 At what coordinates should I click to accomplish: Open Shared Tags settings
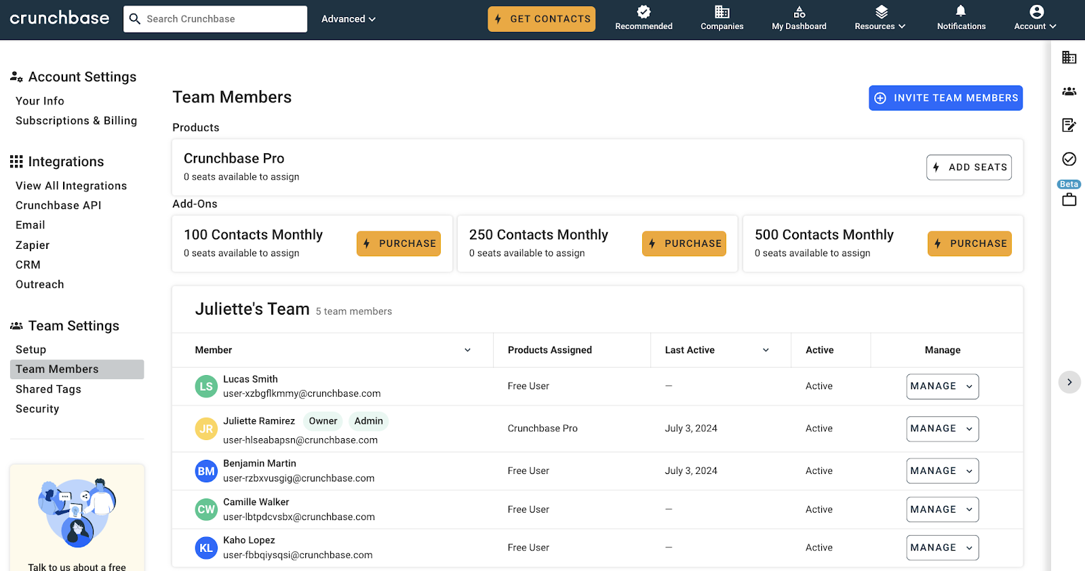pyautogui.click(x=48, y=389)
